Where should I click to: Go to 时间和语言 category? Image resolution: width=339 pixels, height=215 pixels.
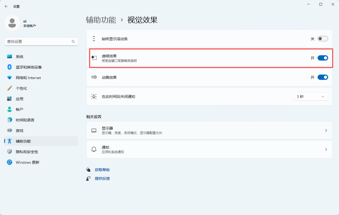pyautogui.click(x=41, y=120)
